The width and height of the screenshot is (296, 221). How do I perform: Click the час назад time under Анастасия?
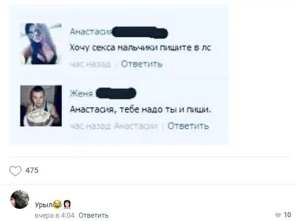pos(90,64)
